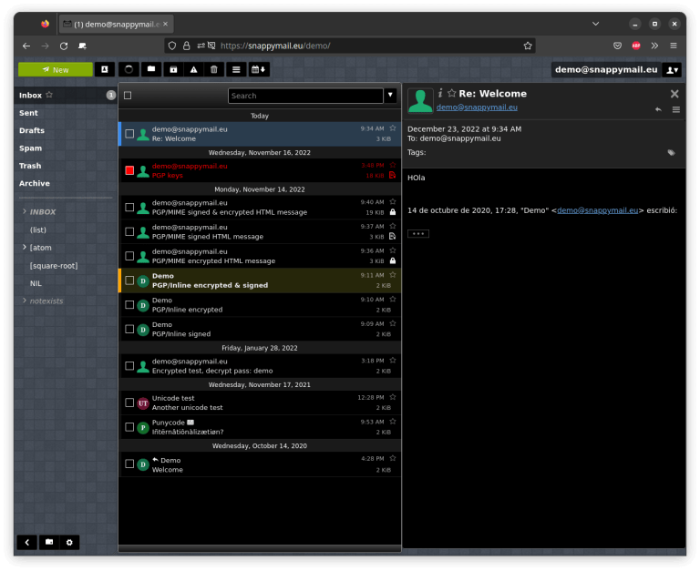Close the message view with X
The height and width of the screenshot is (571, 700).
pyautogui.click(x=674, y=94)
